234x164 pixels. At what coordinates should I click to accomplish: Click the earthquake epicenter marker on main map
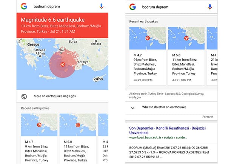(63, 65)
